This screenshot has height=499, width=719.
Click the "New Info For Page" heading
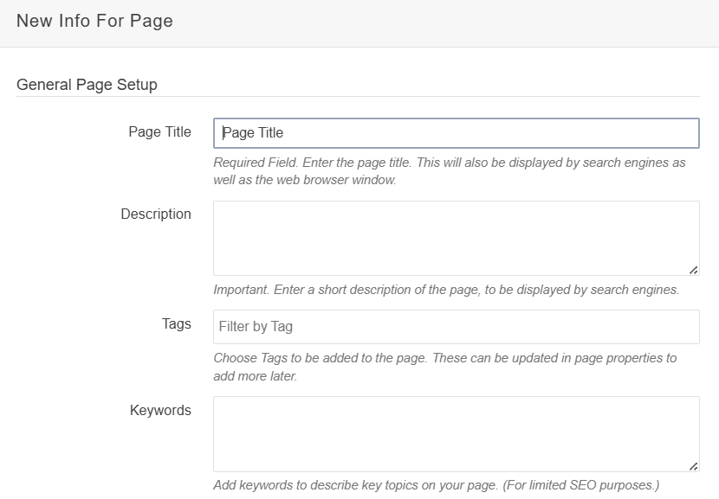click(x=94, y=22)
